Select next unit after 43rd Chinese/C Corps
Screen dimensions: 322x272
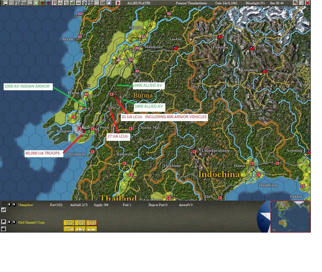pos(14,222)
